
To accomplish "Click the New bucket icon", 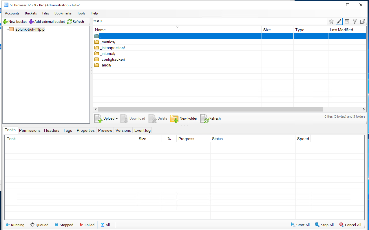I will (x=5, y=22).
